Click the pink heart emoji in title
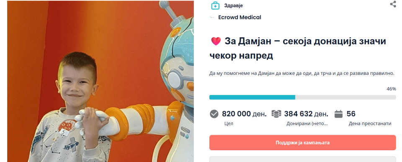The width and height of the screenshot is (402, 162). tap(216, 41)
